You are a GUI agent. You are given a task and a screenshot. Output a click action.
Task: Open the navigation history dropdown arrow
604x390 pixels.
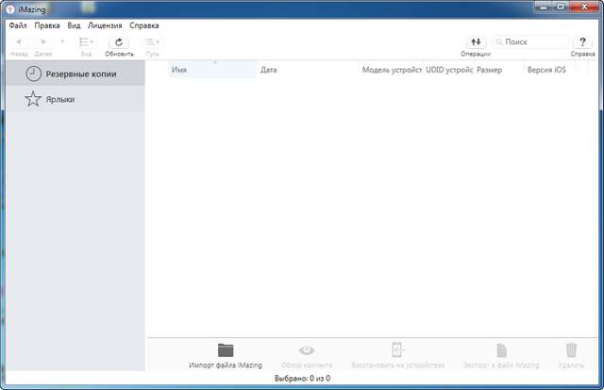[x=62, y=42]
